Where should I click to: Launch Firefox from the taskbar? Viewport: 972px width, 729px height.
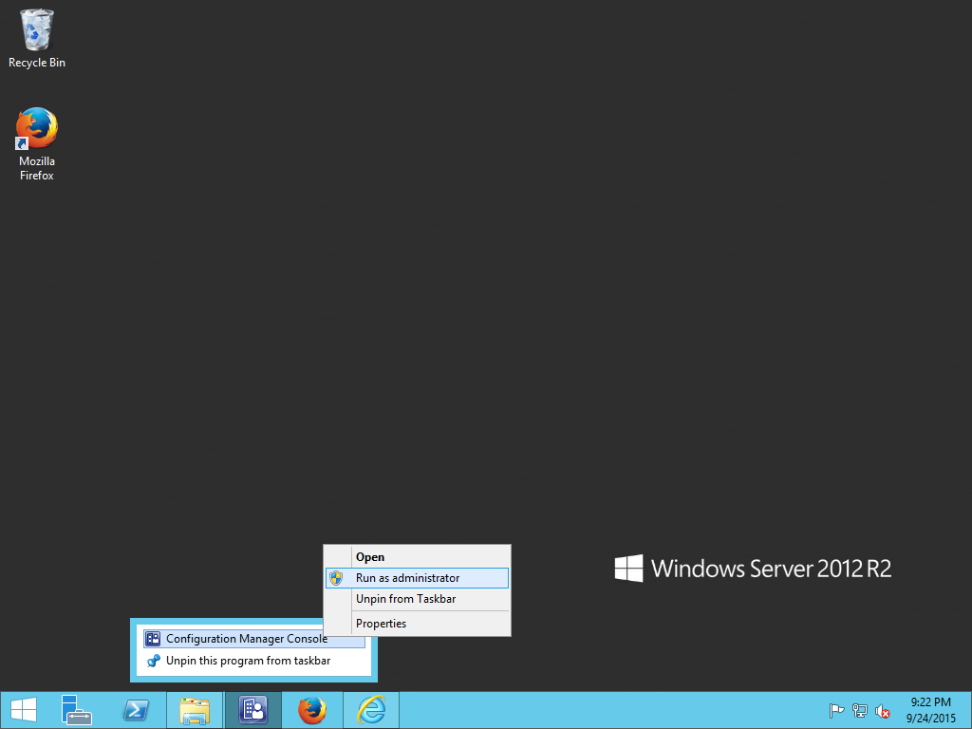311,710
